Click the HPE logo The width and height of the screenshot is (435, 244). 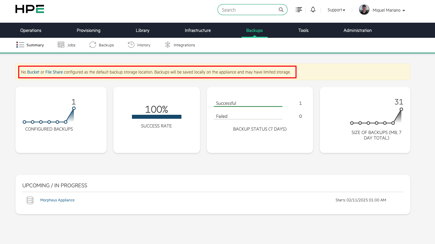(x=30, y=9)
